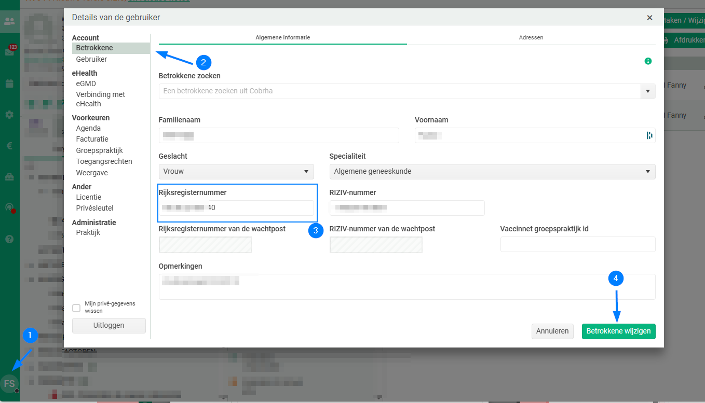Open the eGMD section
Screen dimensions: 705x403
[86, 84]
